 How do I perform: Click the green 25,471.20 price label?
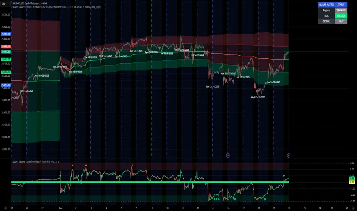[6, 59]
